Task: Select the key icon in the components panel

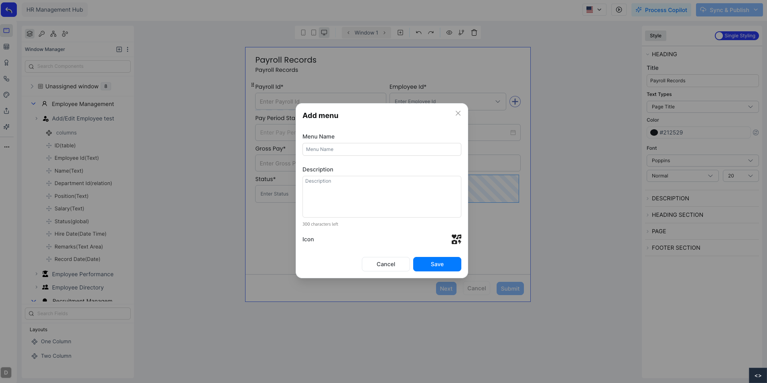Action: [x=42, y=34]
